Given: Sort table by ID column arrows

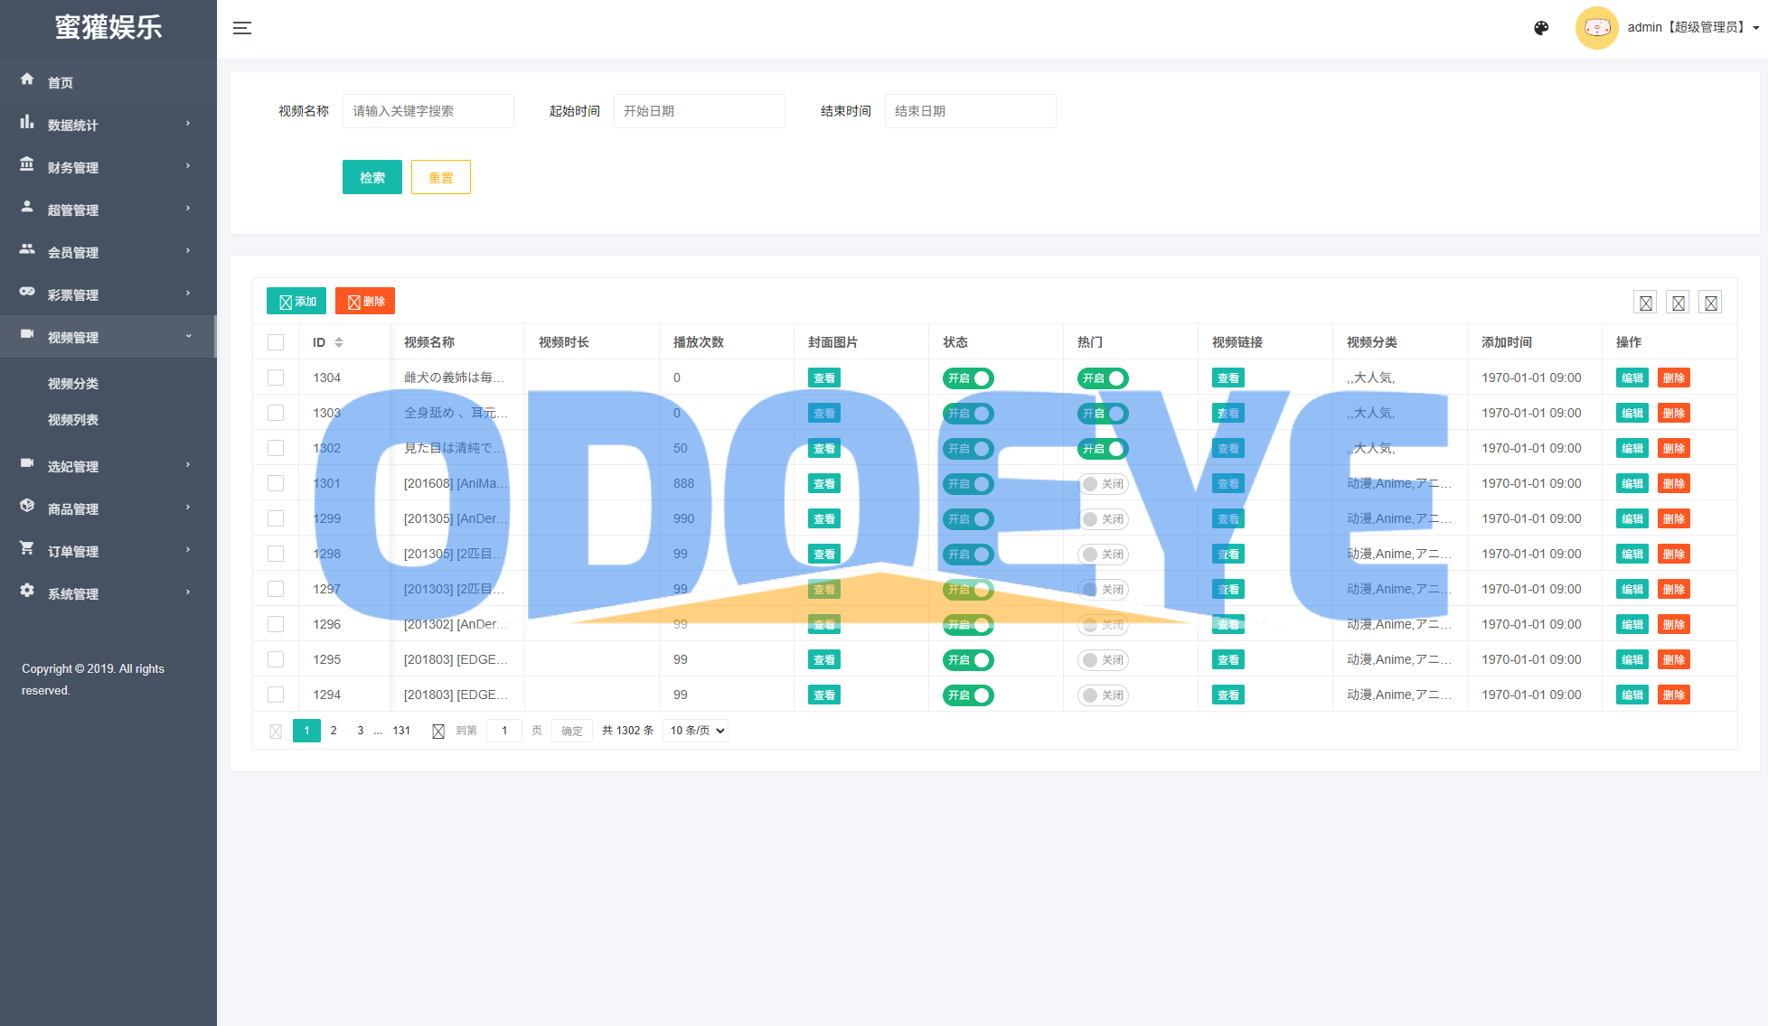Looking at the screenshot, I should 339,342.
